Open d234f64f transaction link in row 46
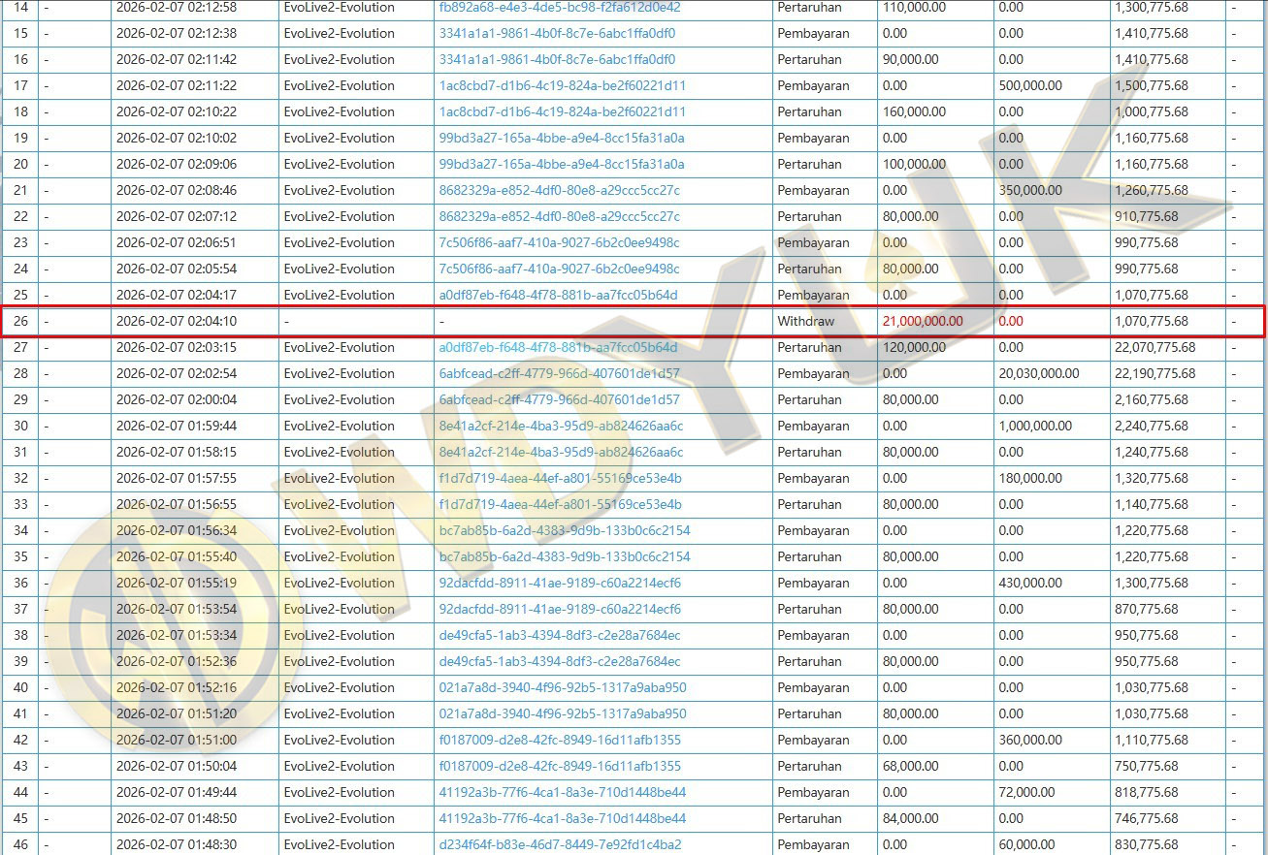 tap(560, 845)
